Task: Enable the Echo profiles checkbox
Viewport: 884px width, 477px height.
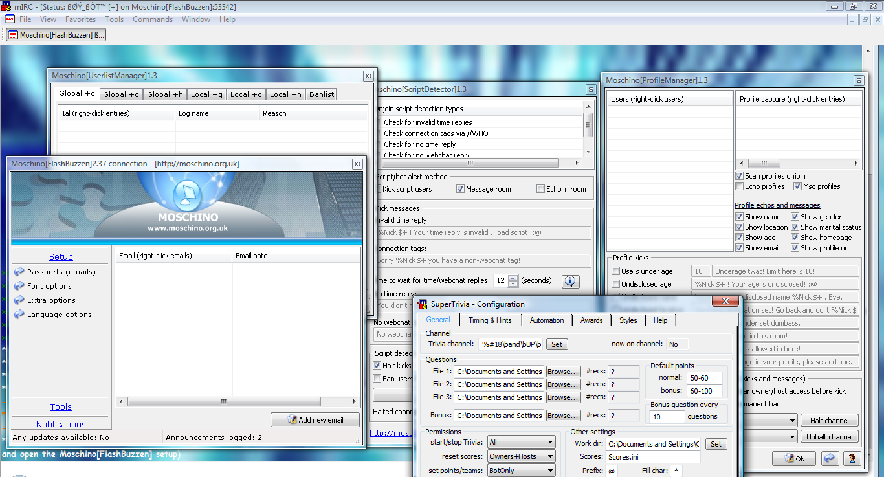Action: (x=739, y=186)
